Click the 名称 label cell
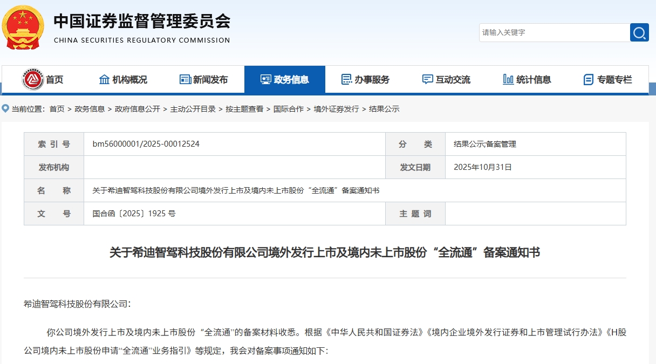This screenshot has height=364, width=656. 54,190
